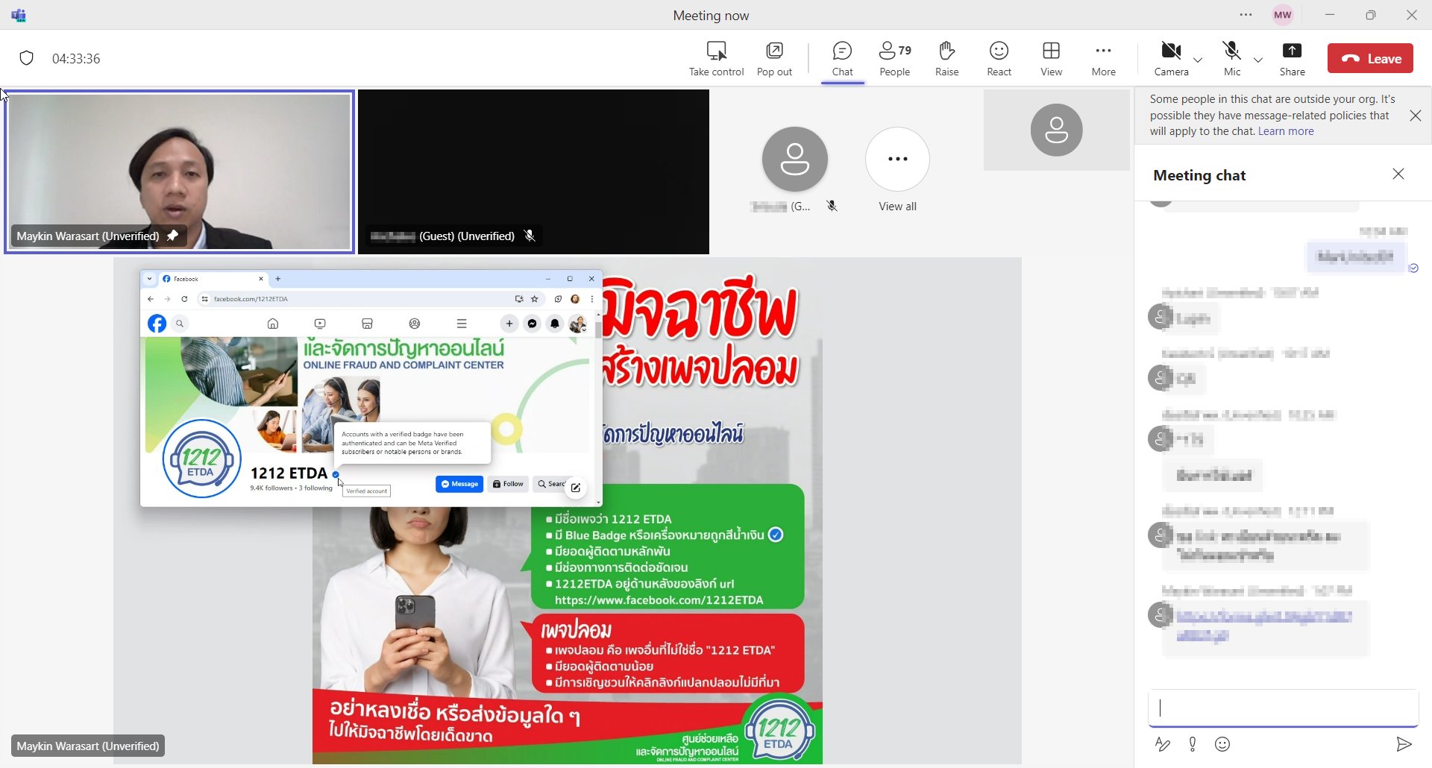Open the React emoji menu

[x=999, y=59]
